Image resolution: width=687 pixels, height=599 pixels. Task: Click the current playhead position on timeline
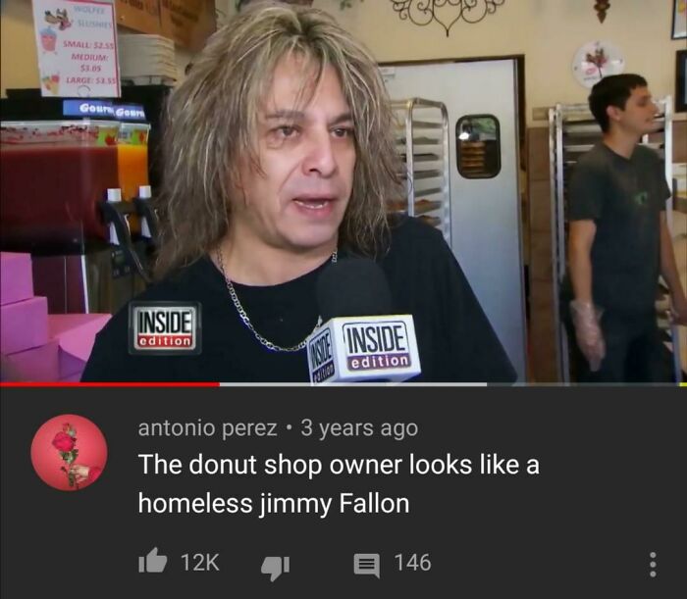pos(219,384)
